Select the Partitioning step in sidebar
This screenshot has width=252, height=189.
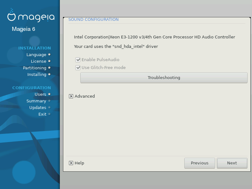pyautogui.click(x=35, y=68)
